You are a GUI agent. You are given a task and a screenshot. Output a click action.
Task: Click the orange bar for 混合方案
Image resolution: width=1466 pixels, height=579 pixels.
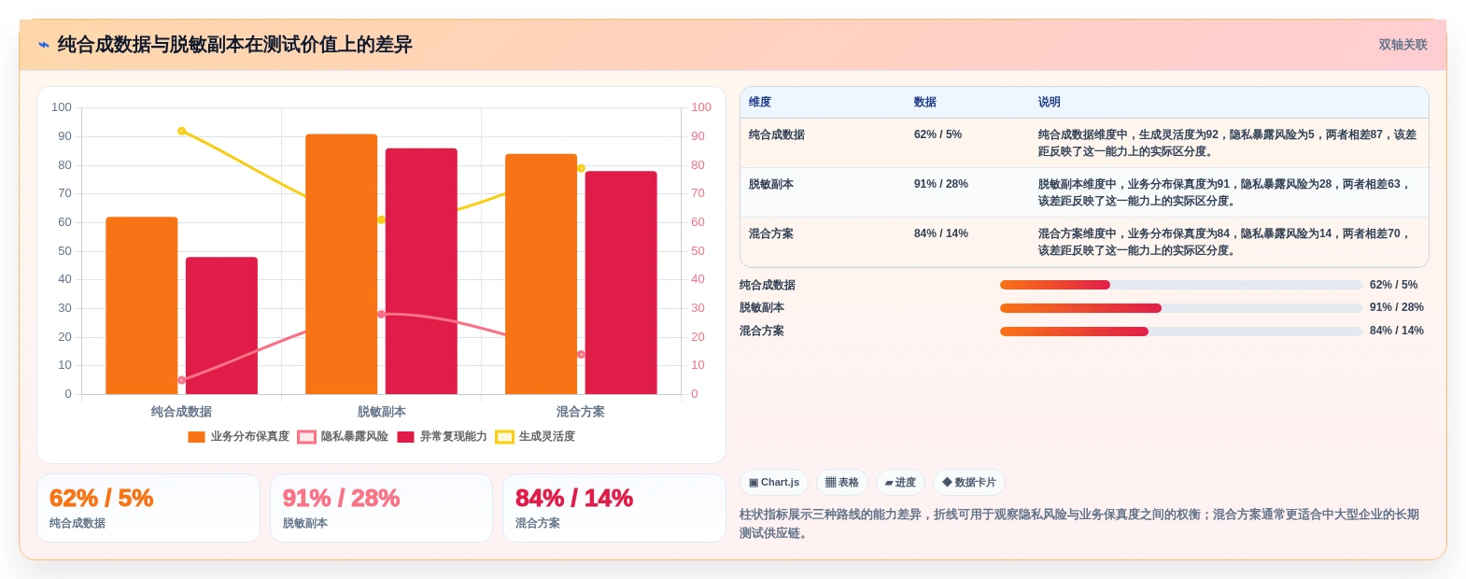pyautogui.click(x=542, y=274)
